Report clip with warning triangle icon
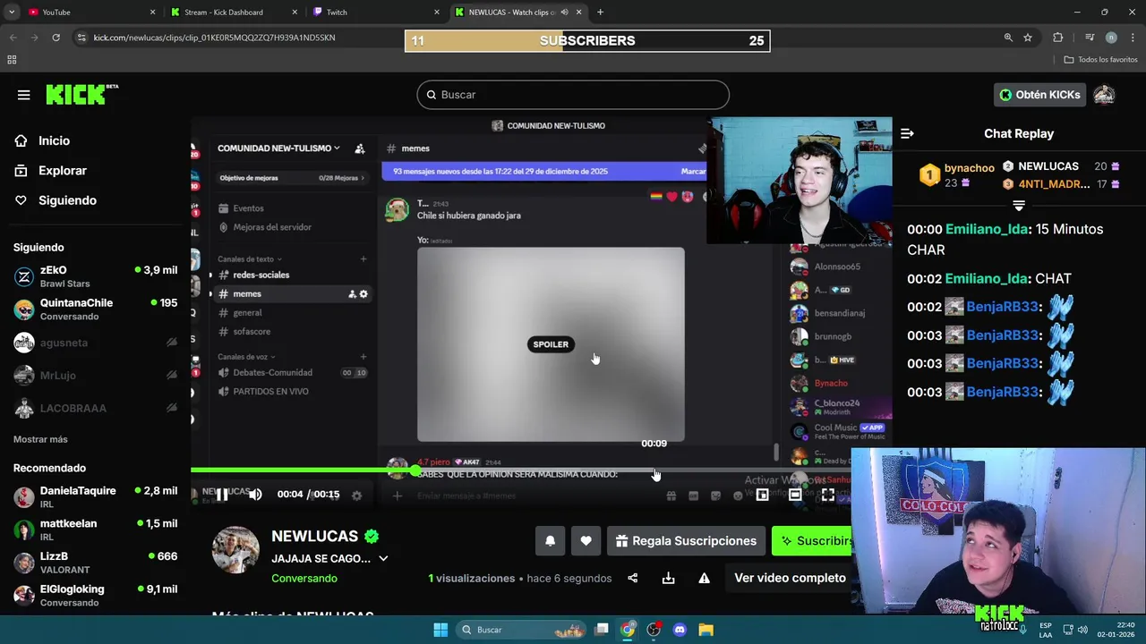 (705, 578)
